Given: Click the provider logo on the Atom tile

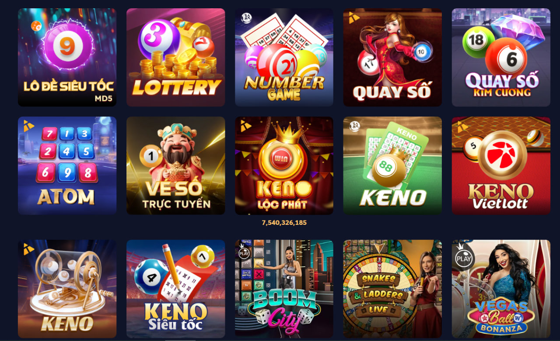Looking at the screenshot, I should pos(28,126).
